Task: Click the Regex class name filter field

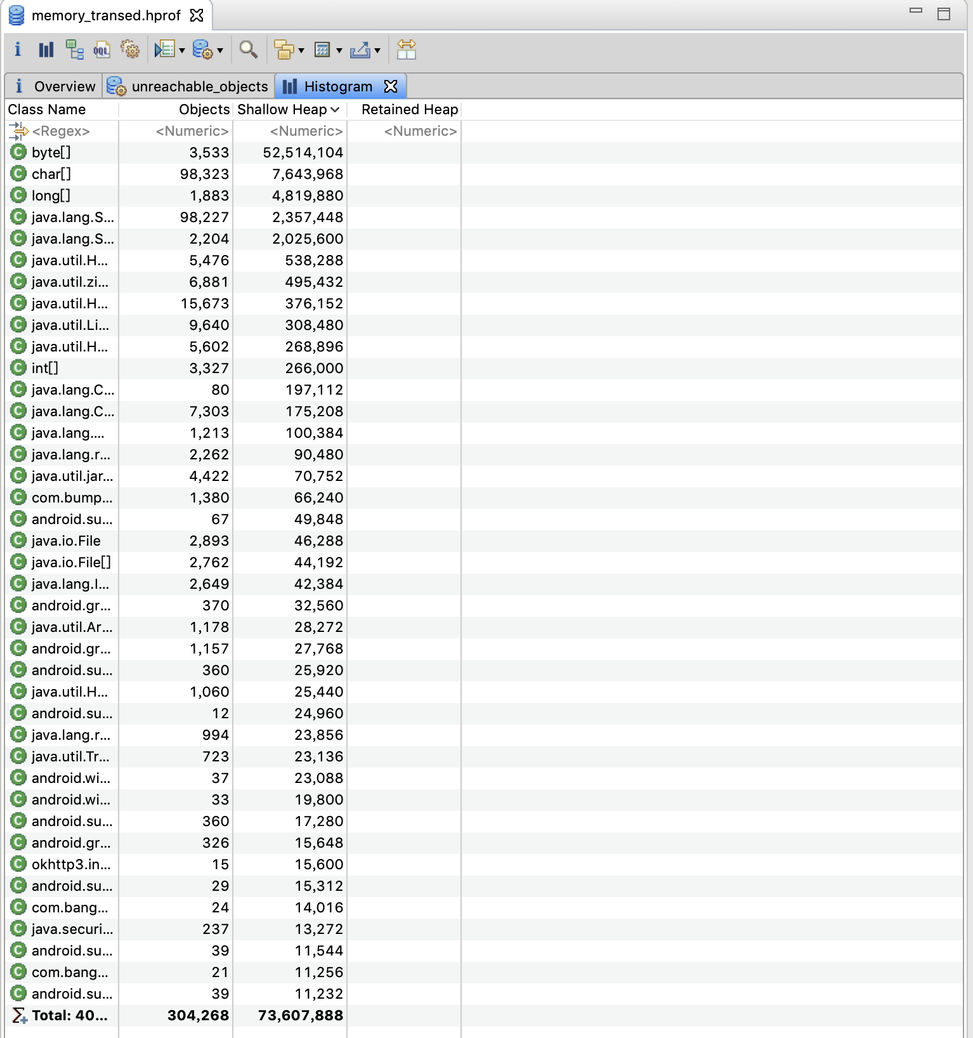Action: coord(62,131)
